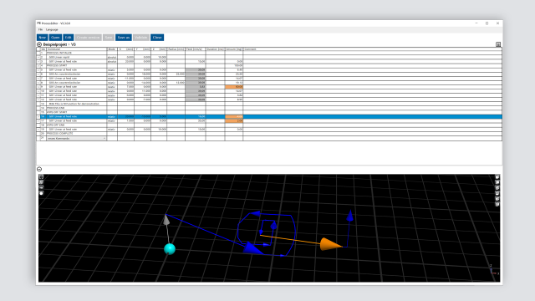Click the Validate button

point(141,38)
